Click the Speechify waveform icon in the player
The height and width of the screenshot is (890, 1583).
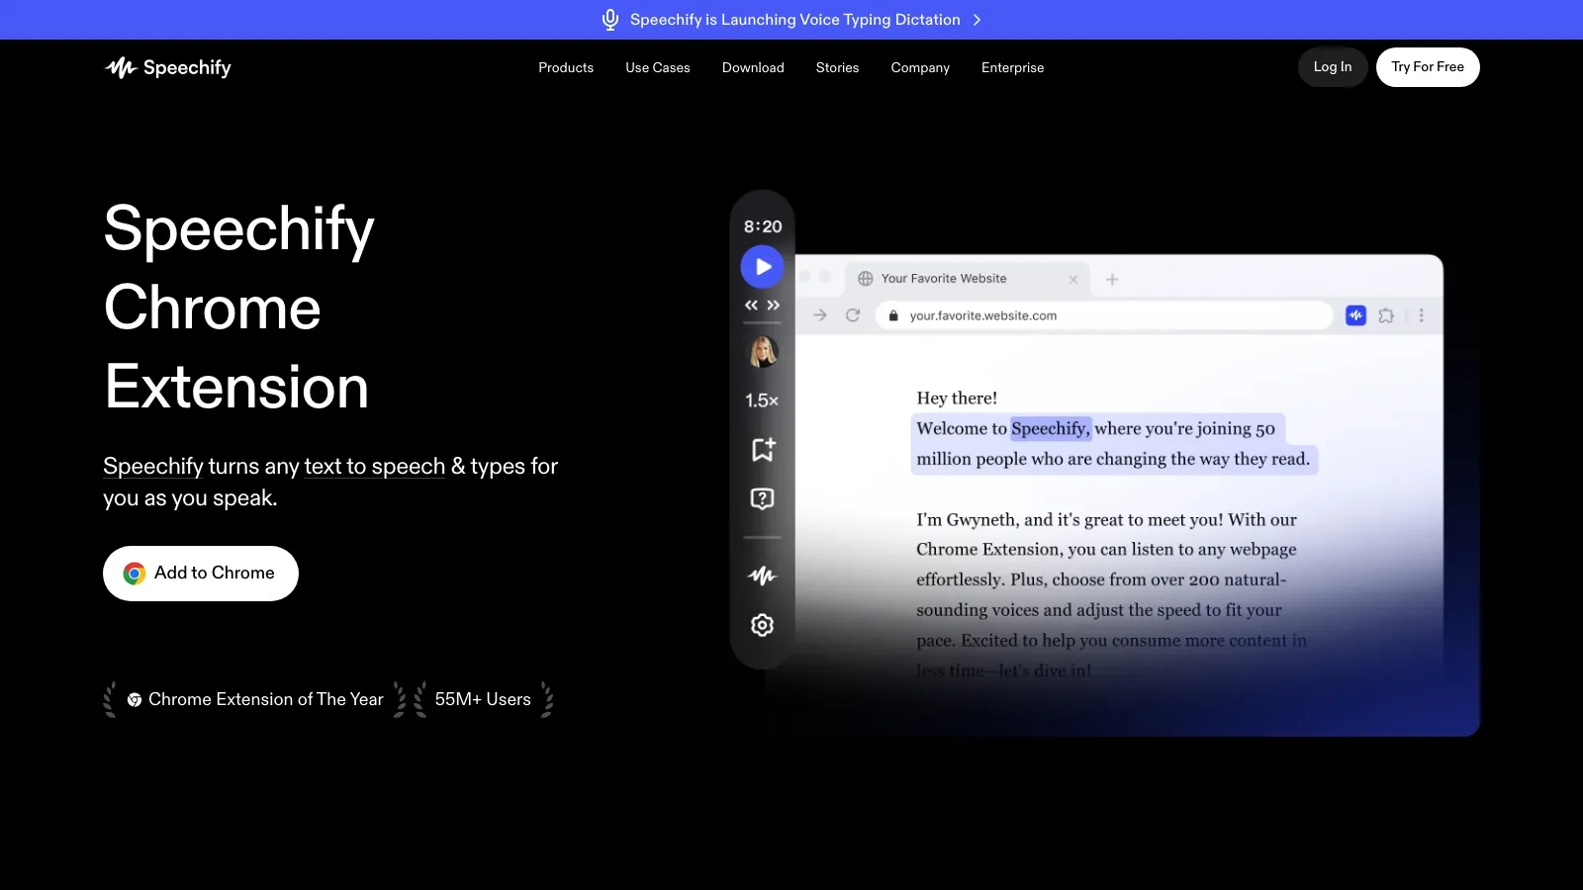point(762,576)
